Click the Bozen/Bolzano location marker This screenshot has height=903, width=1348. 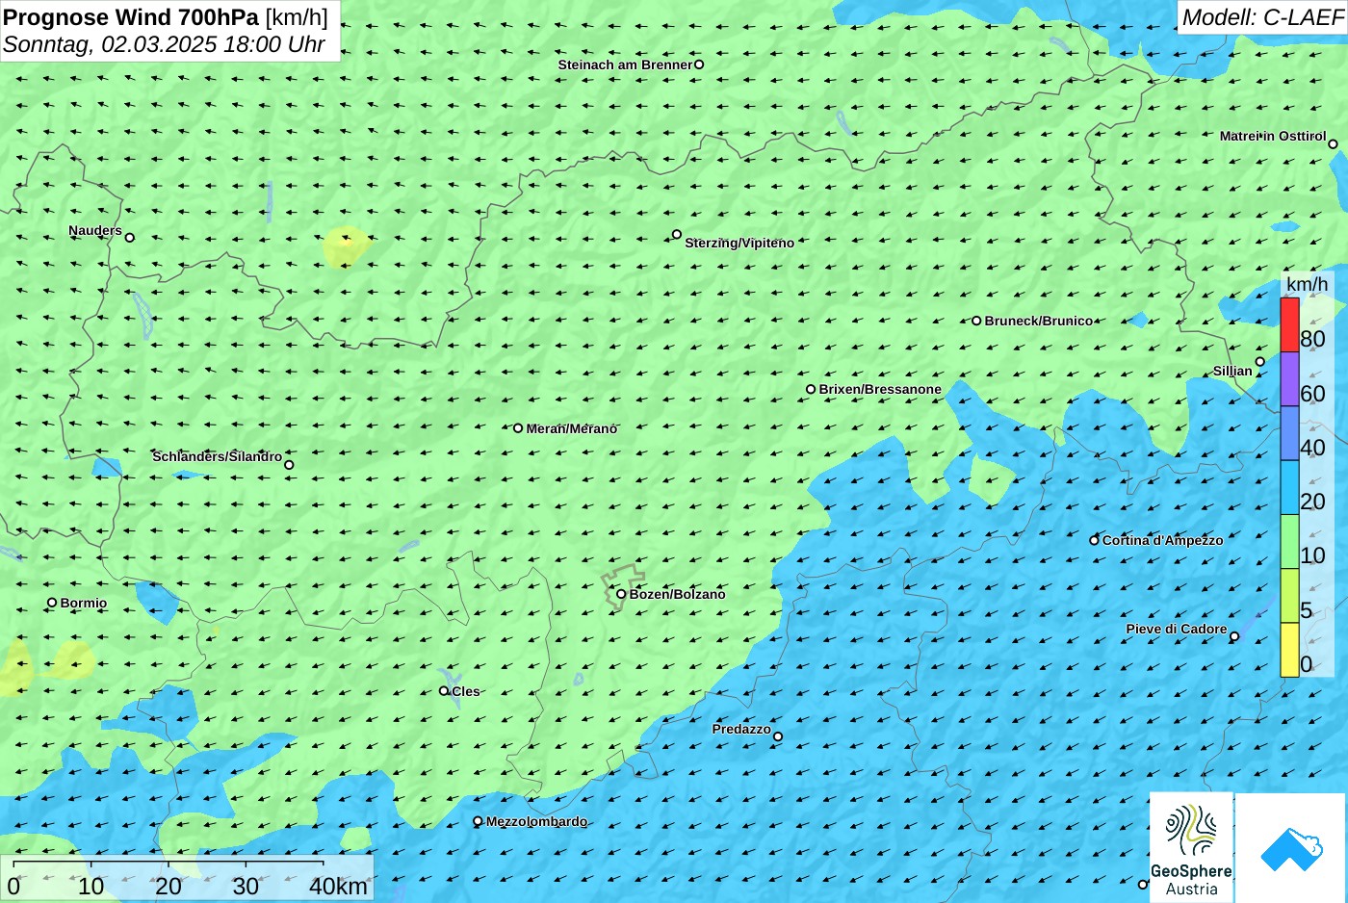621,594
